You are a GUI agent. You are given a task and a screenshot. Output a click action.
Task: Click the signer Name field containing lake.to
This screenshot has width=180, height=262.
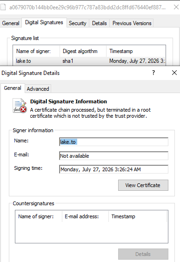click(113, 142)
